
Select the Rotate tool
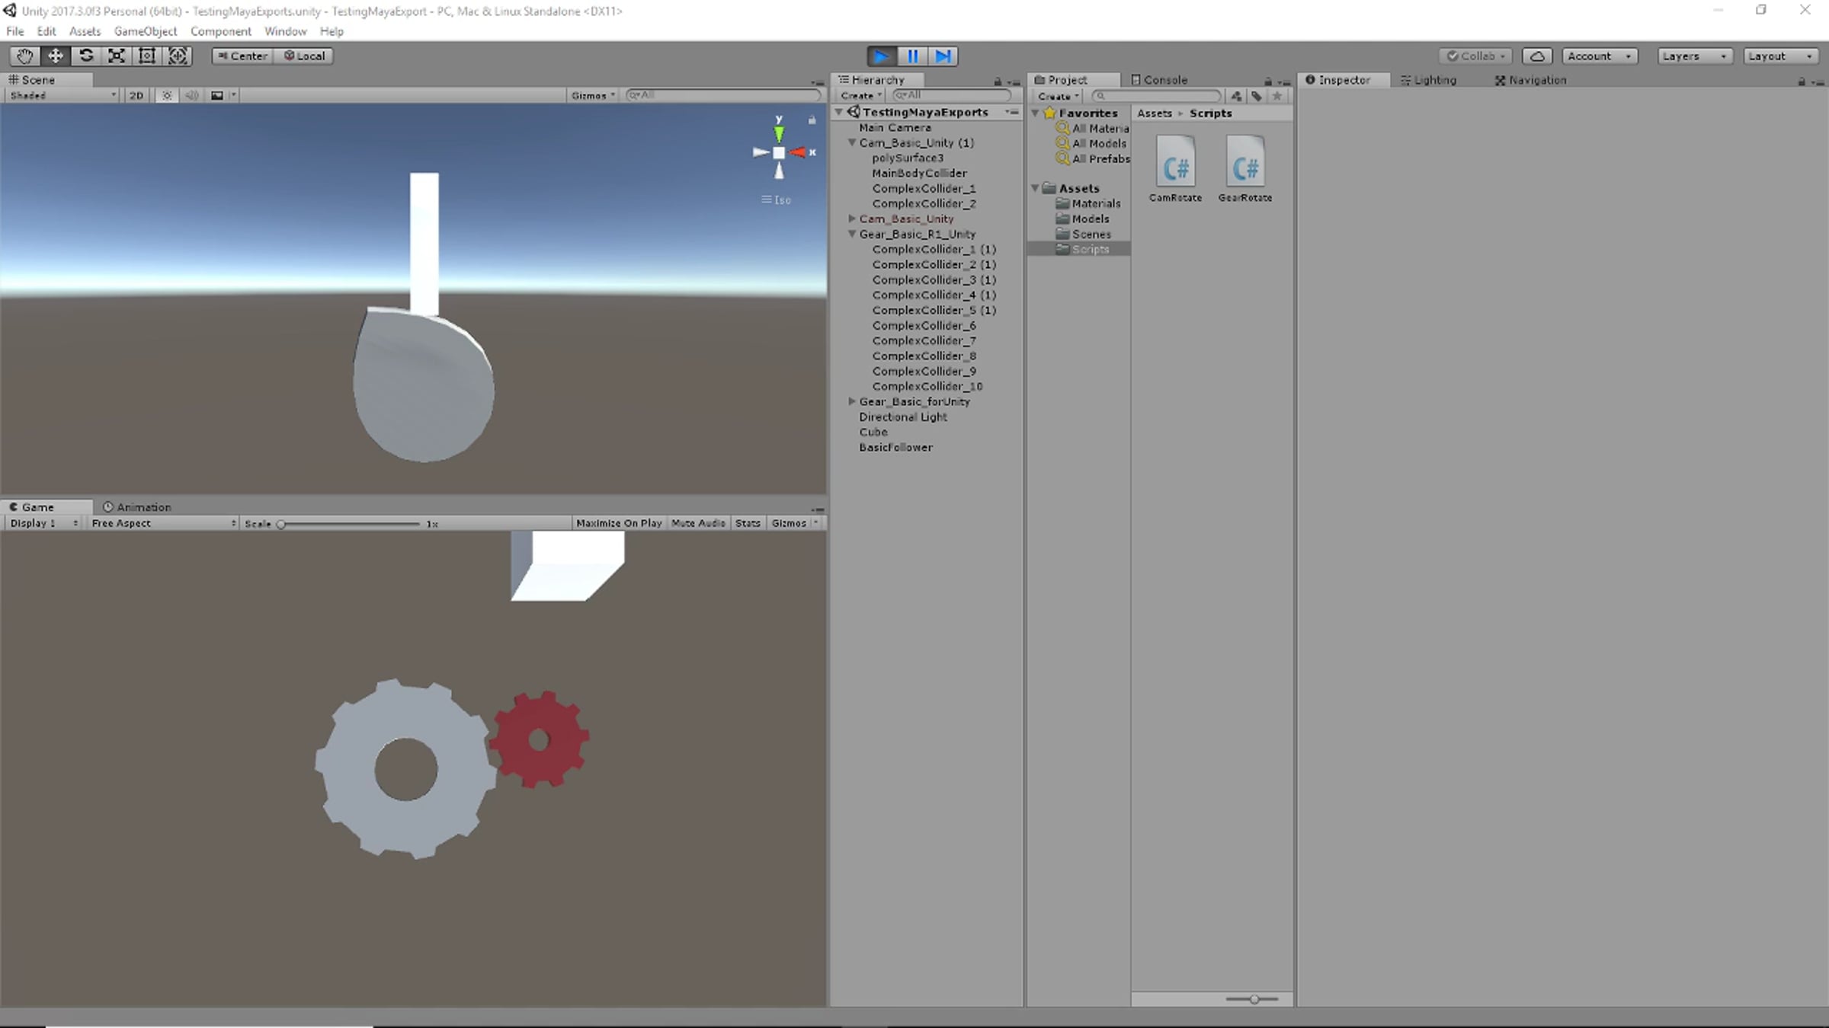tap(86, 56)
